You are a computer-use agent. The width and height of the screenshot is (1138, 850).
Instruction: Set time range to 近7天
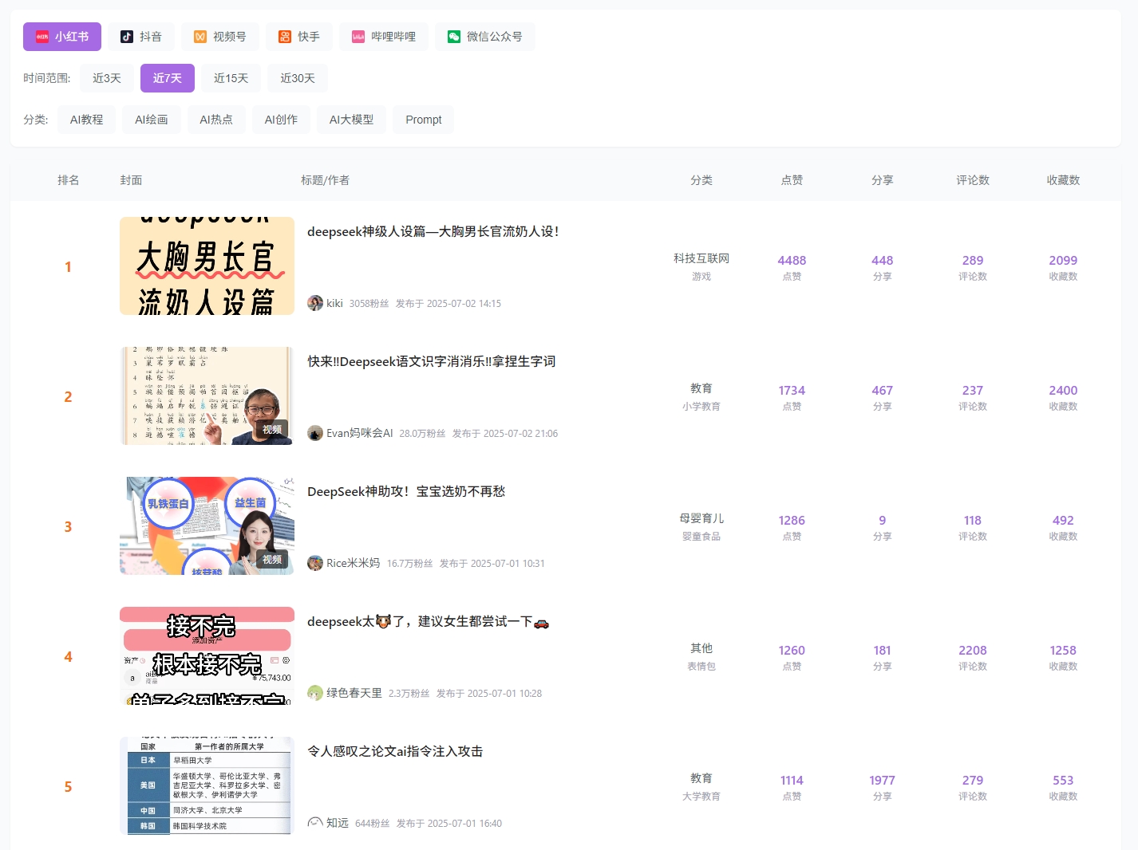pos(168,78)
